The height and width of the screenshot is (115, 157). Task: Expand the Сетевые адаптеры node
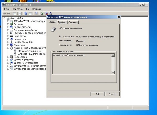[8, 60]
